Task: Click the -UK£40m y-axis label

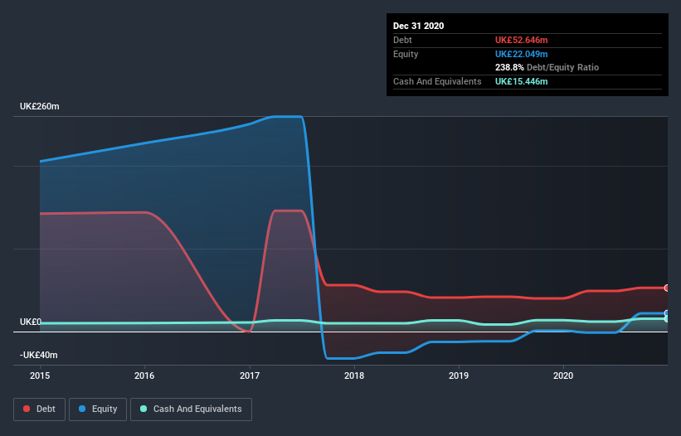Action: [39, 355]
